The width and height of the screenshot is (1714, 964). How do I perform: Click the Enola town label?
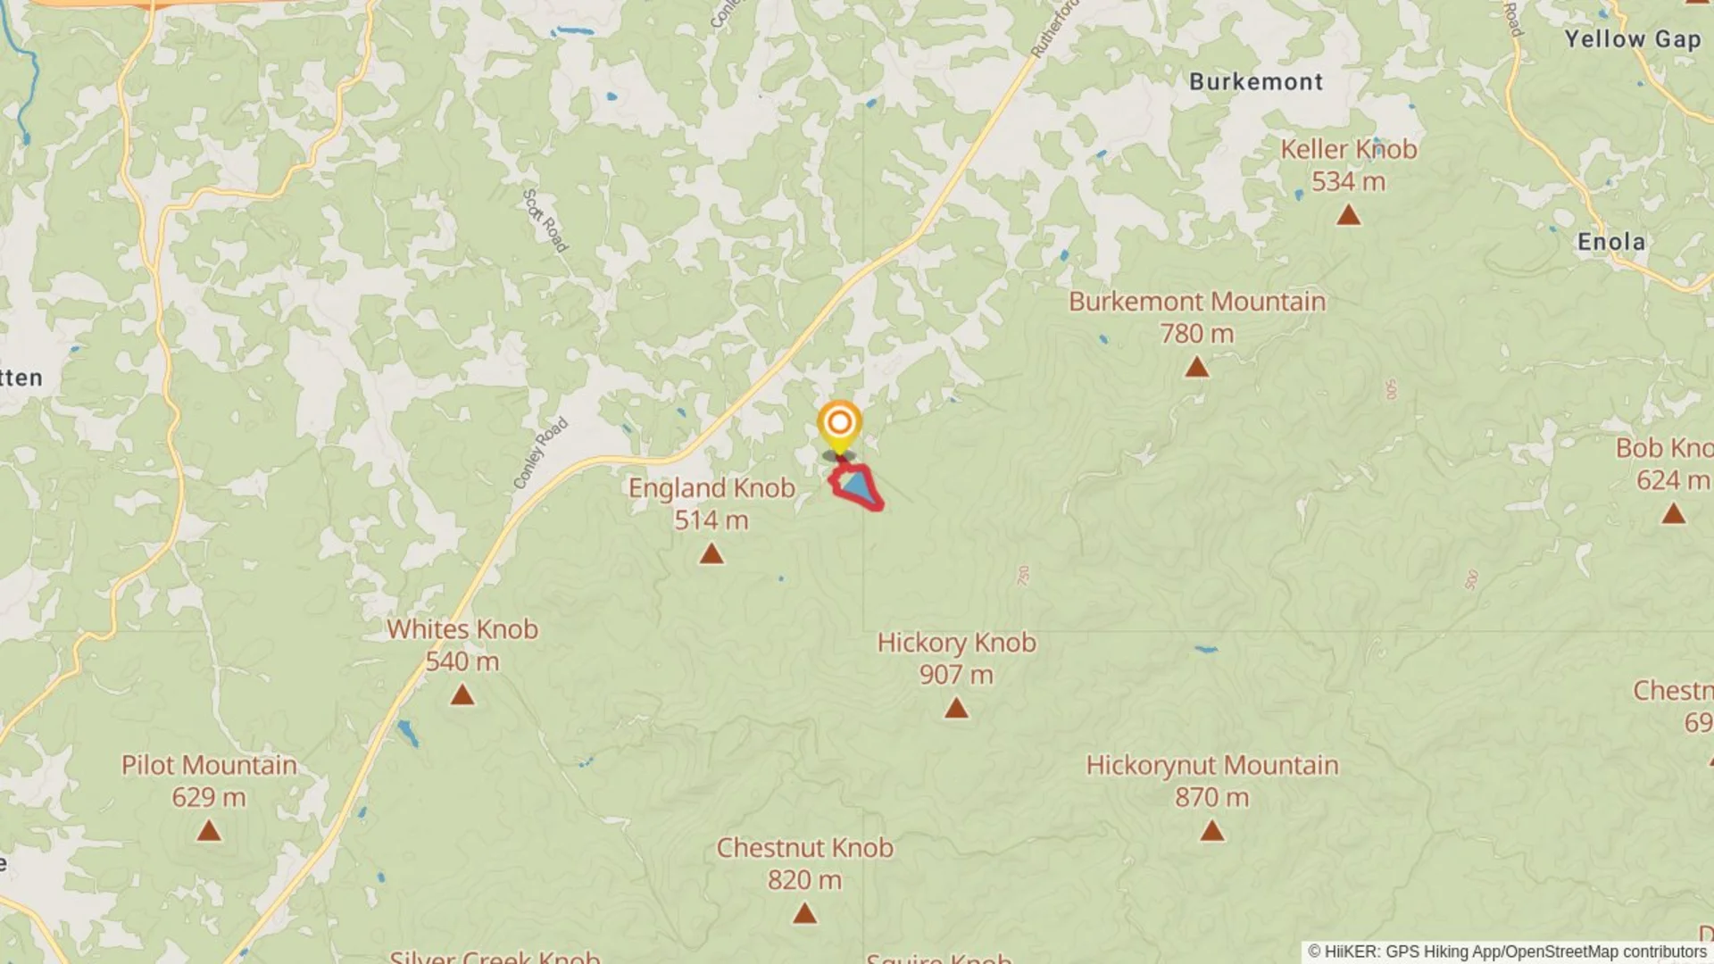pos(1611,242)
